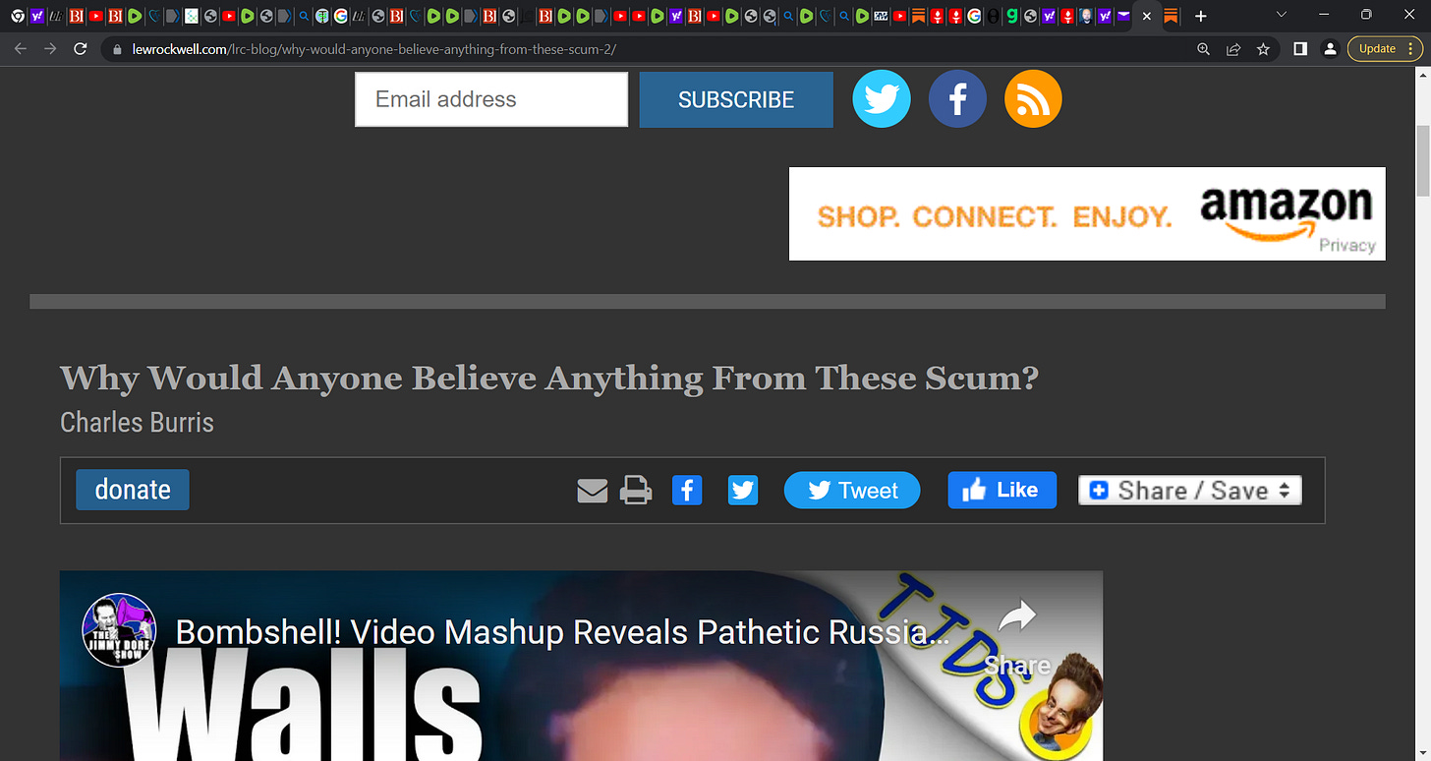This screenshot has height=761, width=1431.
Task: Open the article title link
Action: click(549, 378)
